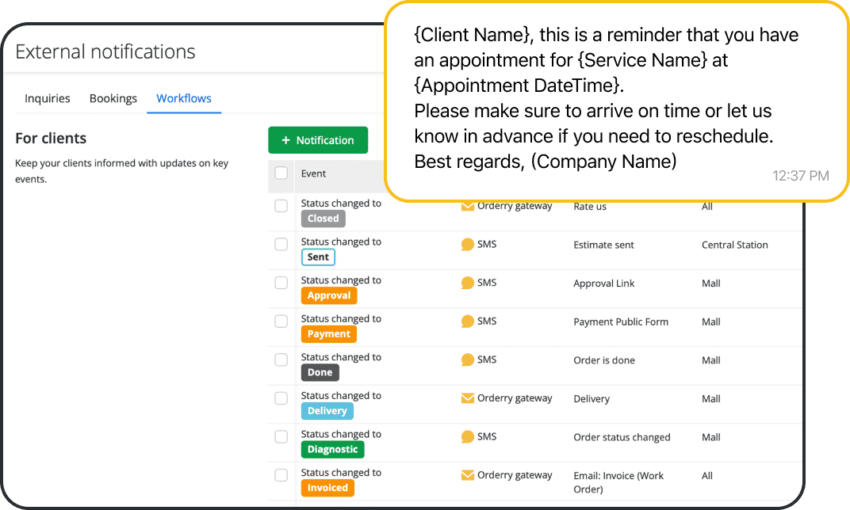Screen dimensions: 850x510
Task: Click SMS icon in Approval Link row
Action: pos(468,283)
